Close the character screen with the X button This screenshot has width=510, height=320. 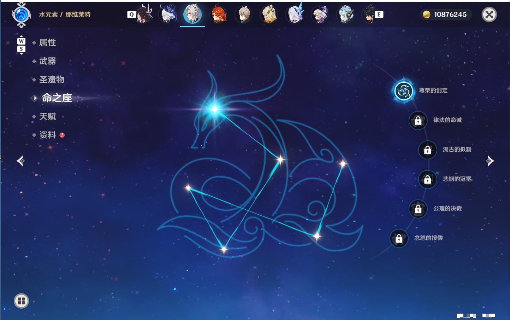tap(489, 14)
